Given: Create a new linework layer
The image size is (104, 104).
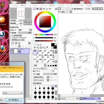Looking at the screenshot, I should (x=16, y=43).
